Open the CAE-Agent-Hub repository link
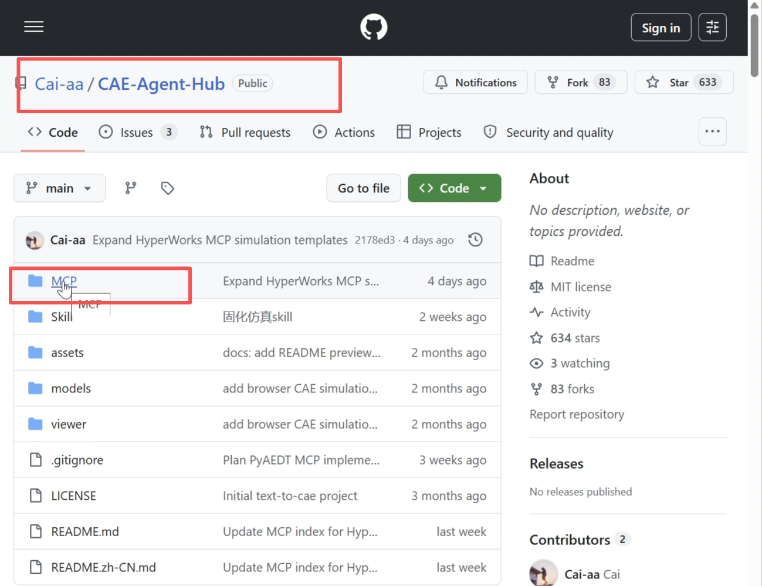Viewport: 762px width, 586px height. (161, 84)
